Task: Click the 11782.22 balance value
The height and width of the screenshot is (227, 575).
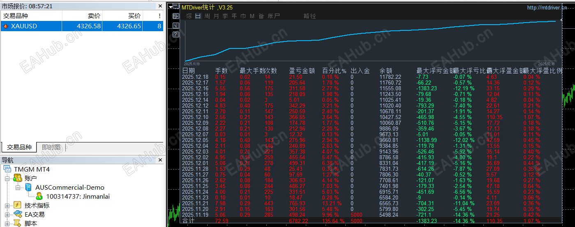Action: point(390,77)
